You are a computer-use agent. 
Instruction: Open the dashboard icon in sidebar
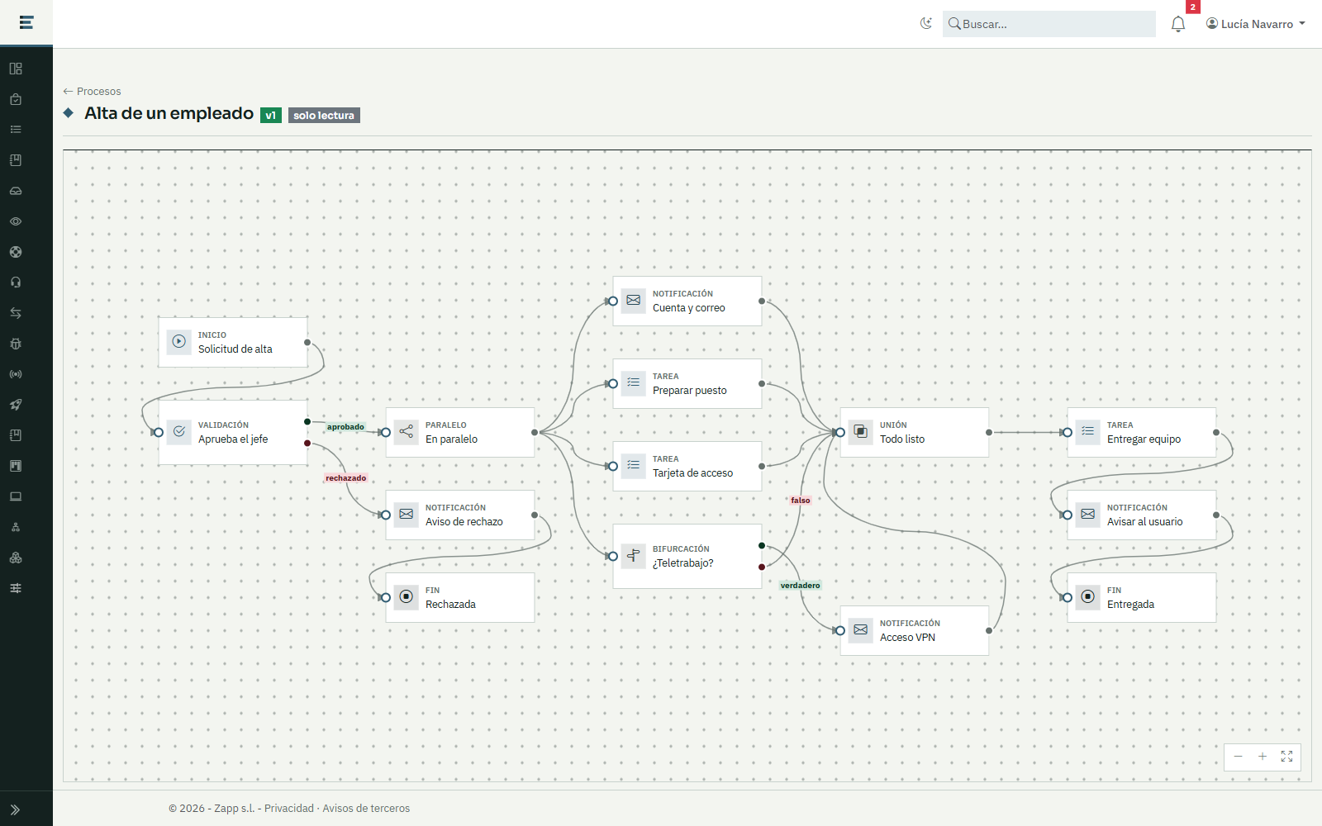16,69
